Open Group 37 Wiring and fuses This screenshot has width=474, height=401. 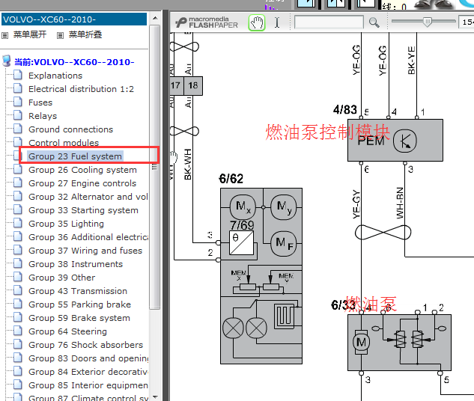85,251
